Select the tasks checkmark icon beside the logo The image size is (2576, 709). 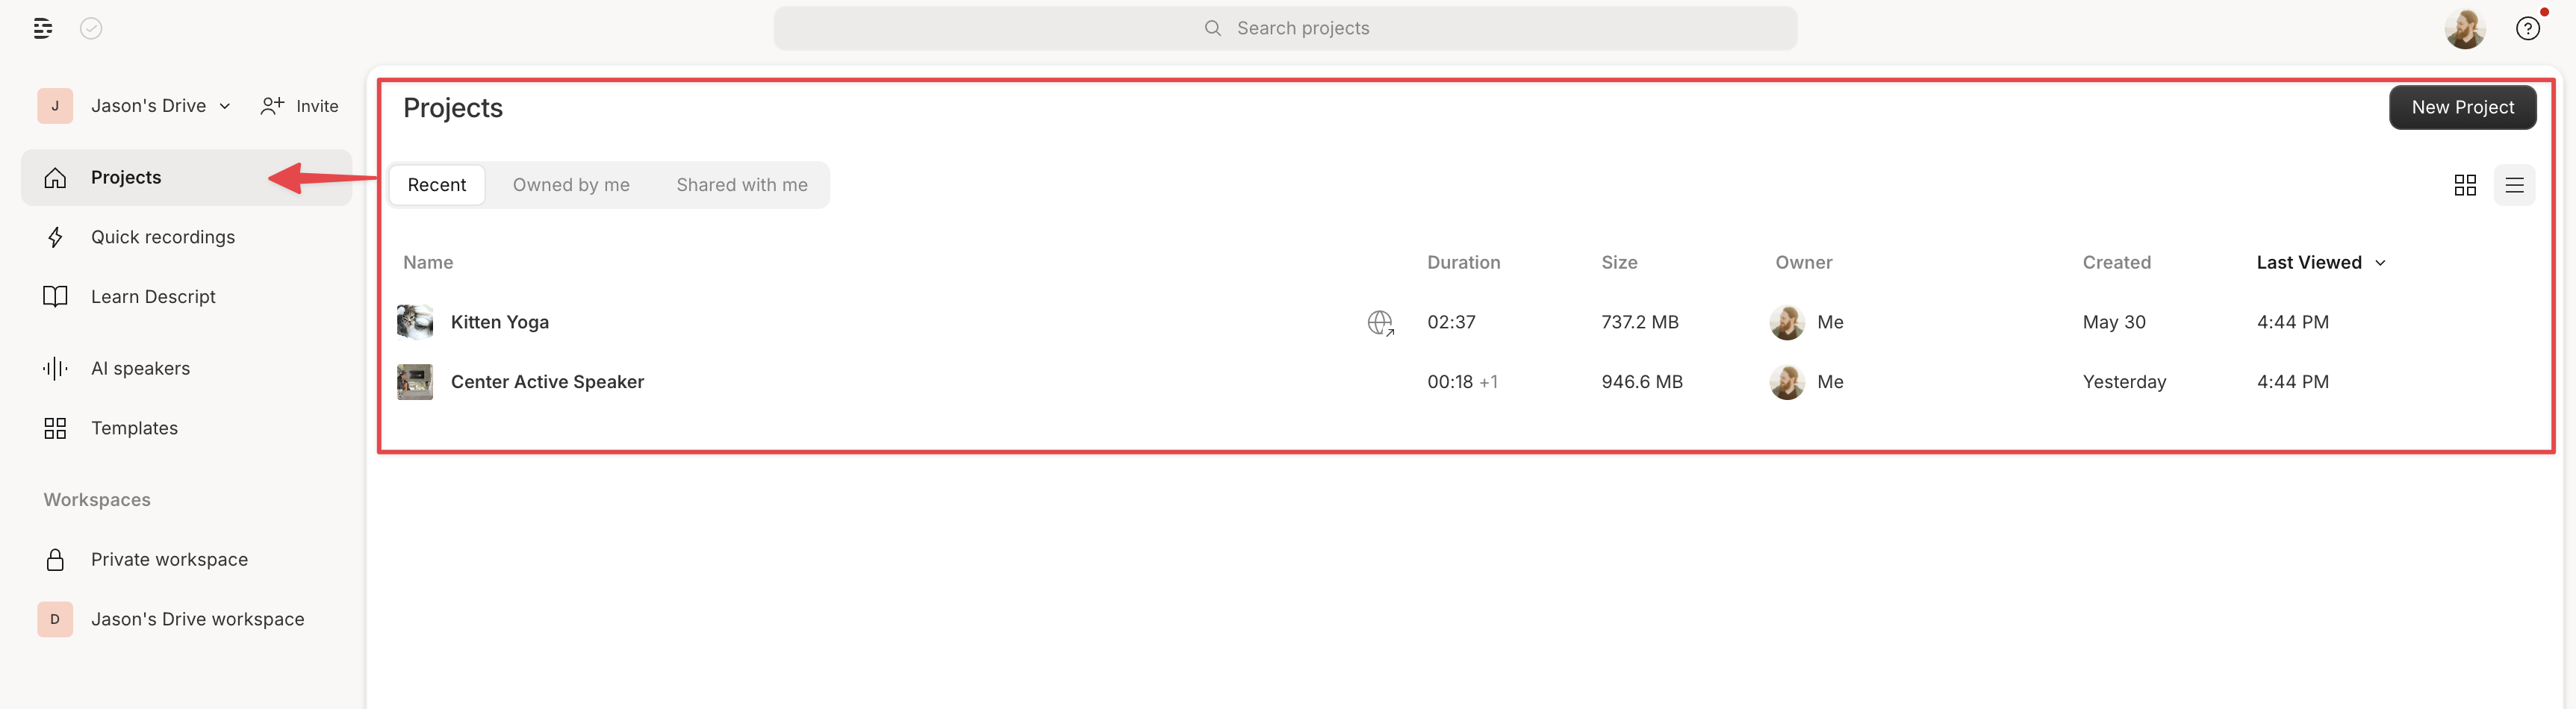click(x=91, y=28)
